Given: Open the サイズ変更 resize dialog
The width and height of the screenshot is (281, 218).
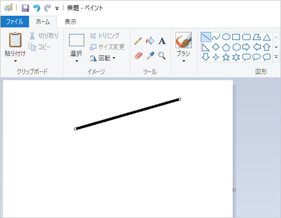Looking at the screenshot, I should [x=107, y=47].
